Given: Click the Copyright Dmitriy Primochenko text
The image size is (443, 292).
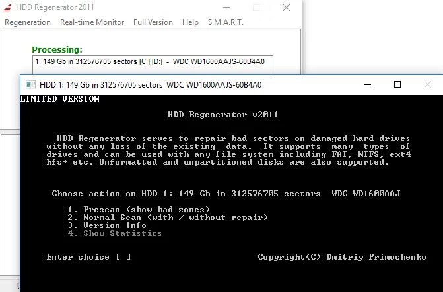Looking at the screenshot, I should coord(341,257).
